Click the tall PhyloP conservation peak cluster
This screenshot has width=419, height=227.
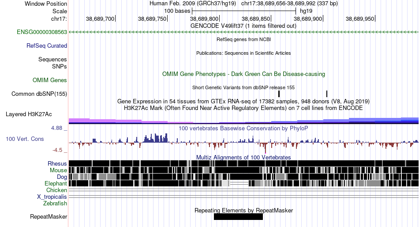pos(156,138)
